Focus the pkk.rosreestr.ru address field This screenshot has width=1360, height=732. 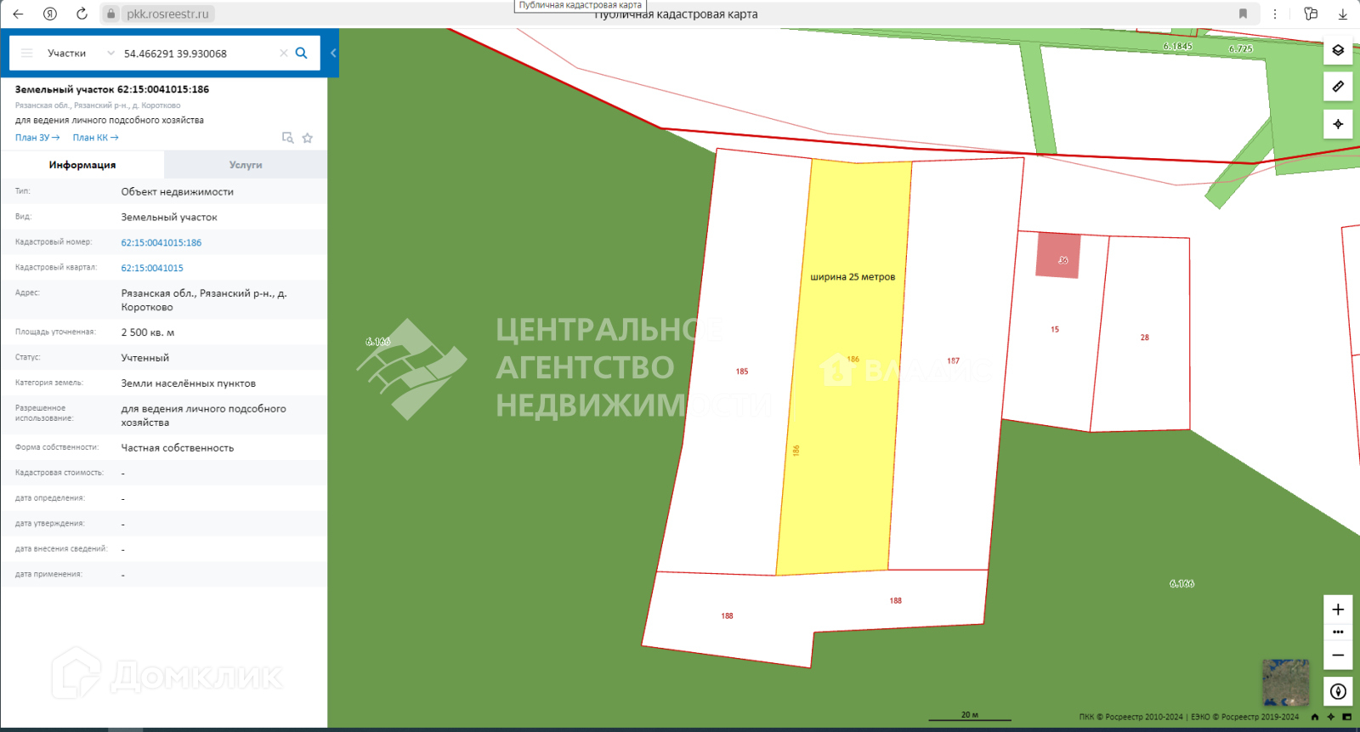[x=167, y=14]
